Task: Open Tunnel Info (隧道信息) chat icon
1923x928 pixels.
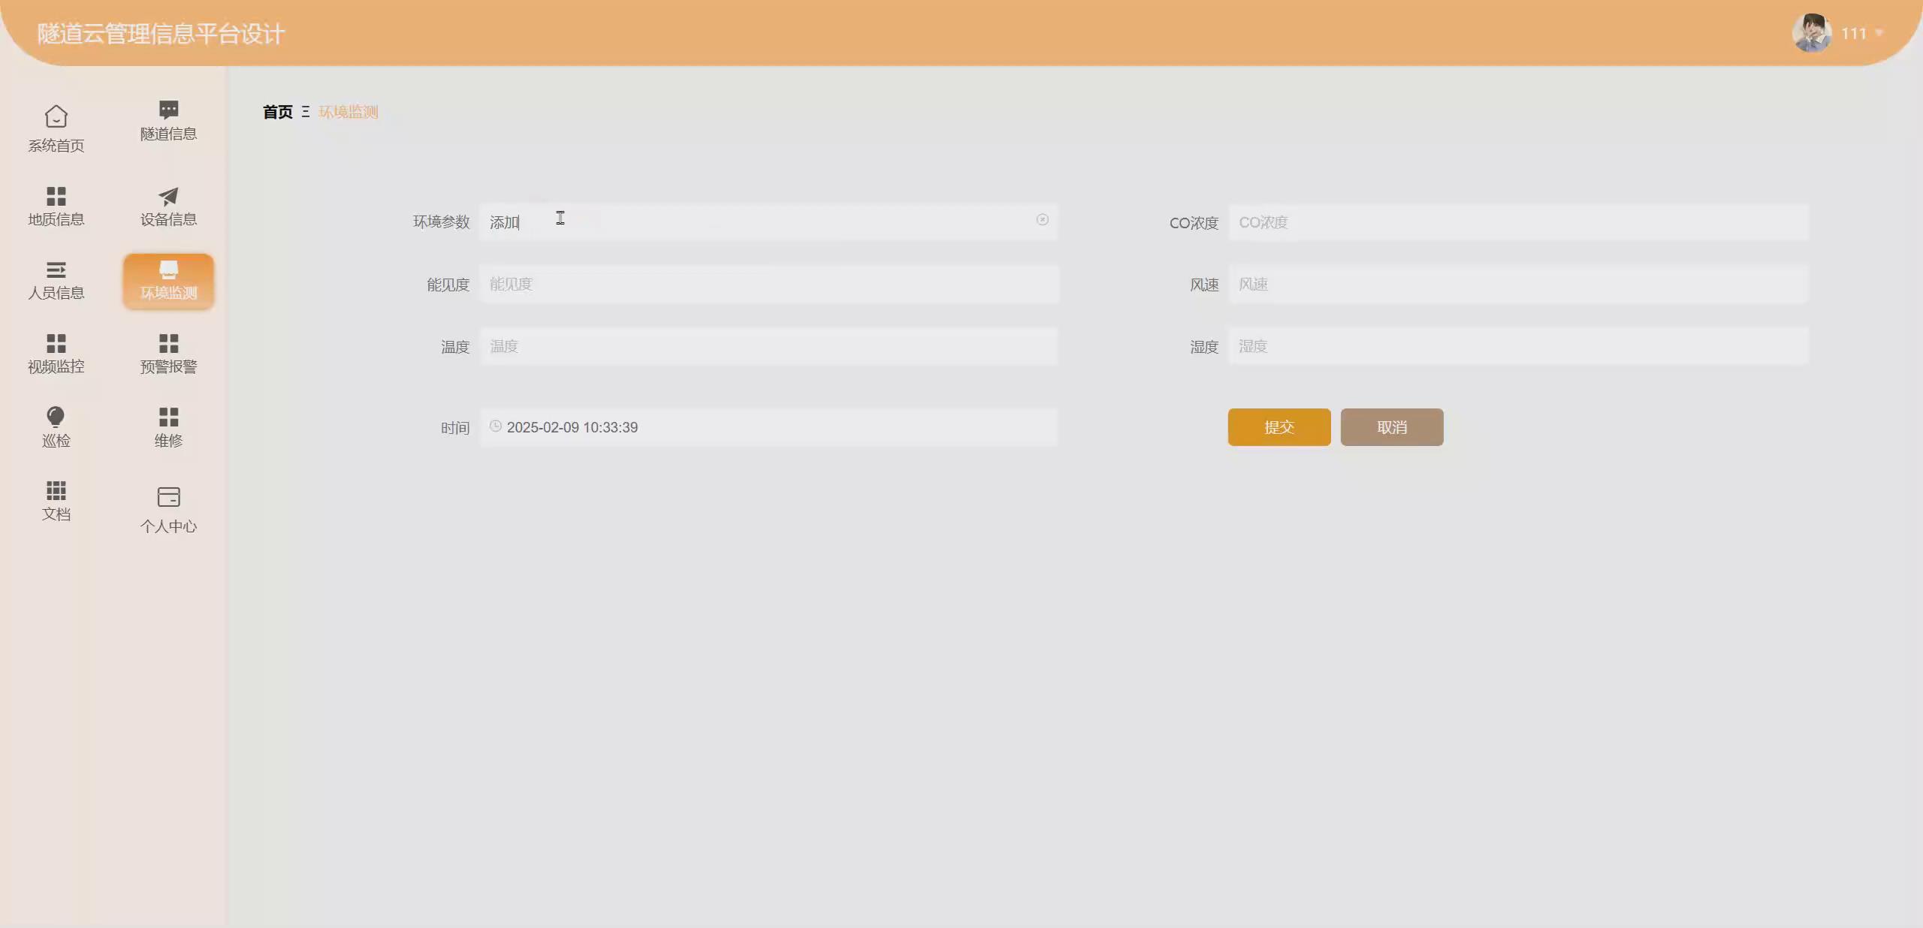Action: click(168, 110)
